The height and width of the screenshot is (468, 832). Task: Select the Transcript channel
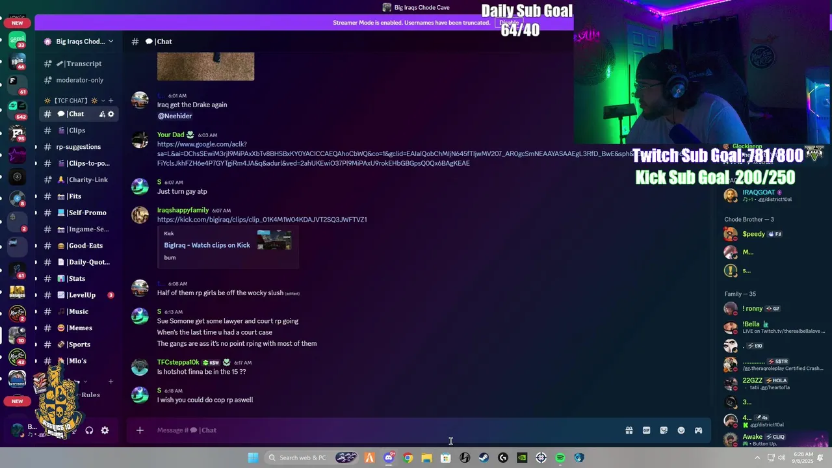tap(79, 64)
